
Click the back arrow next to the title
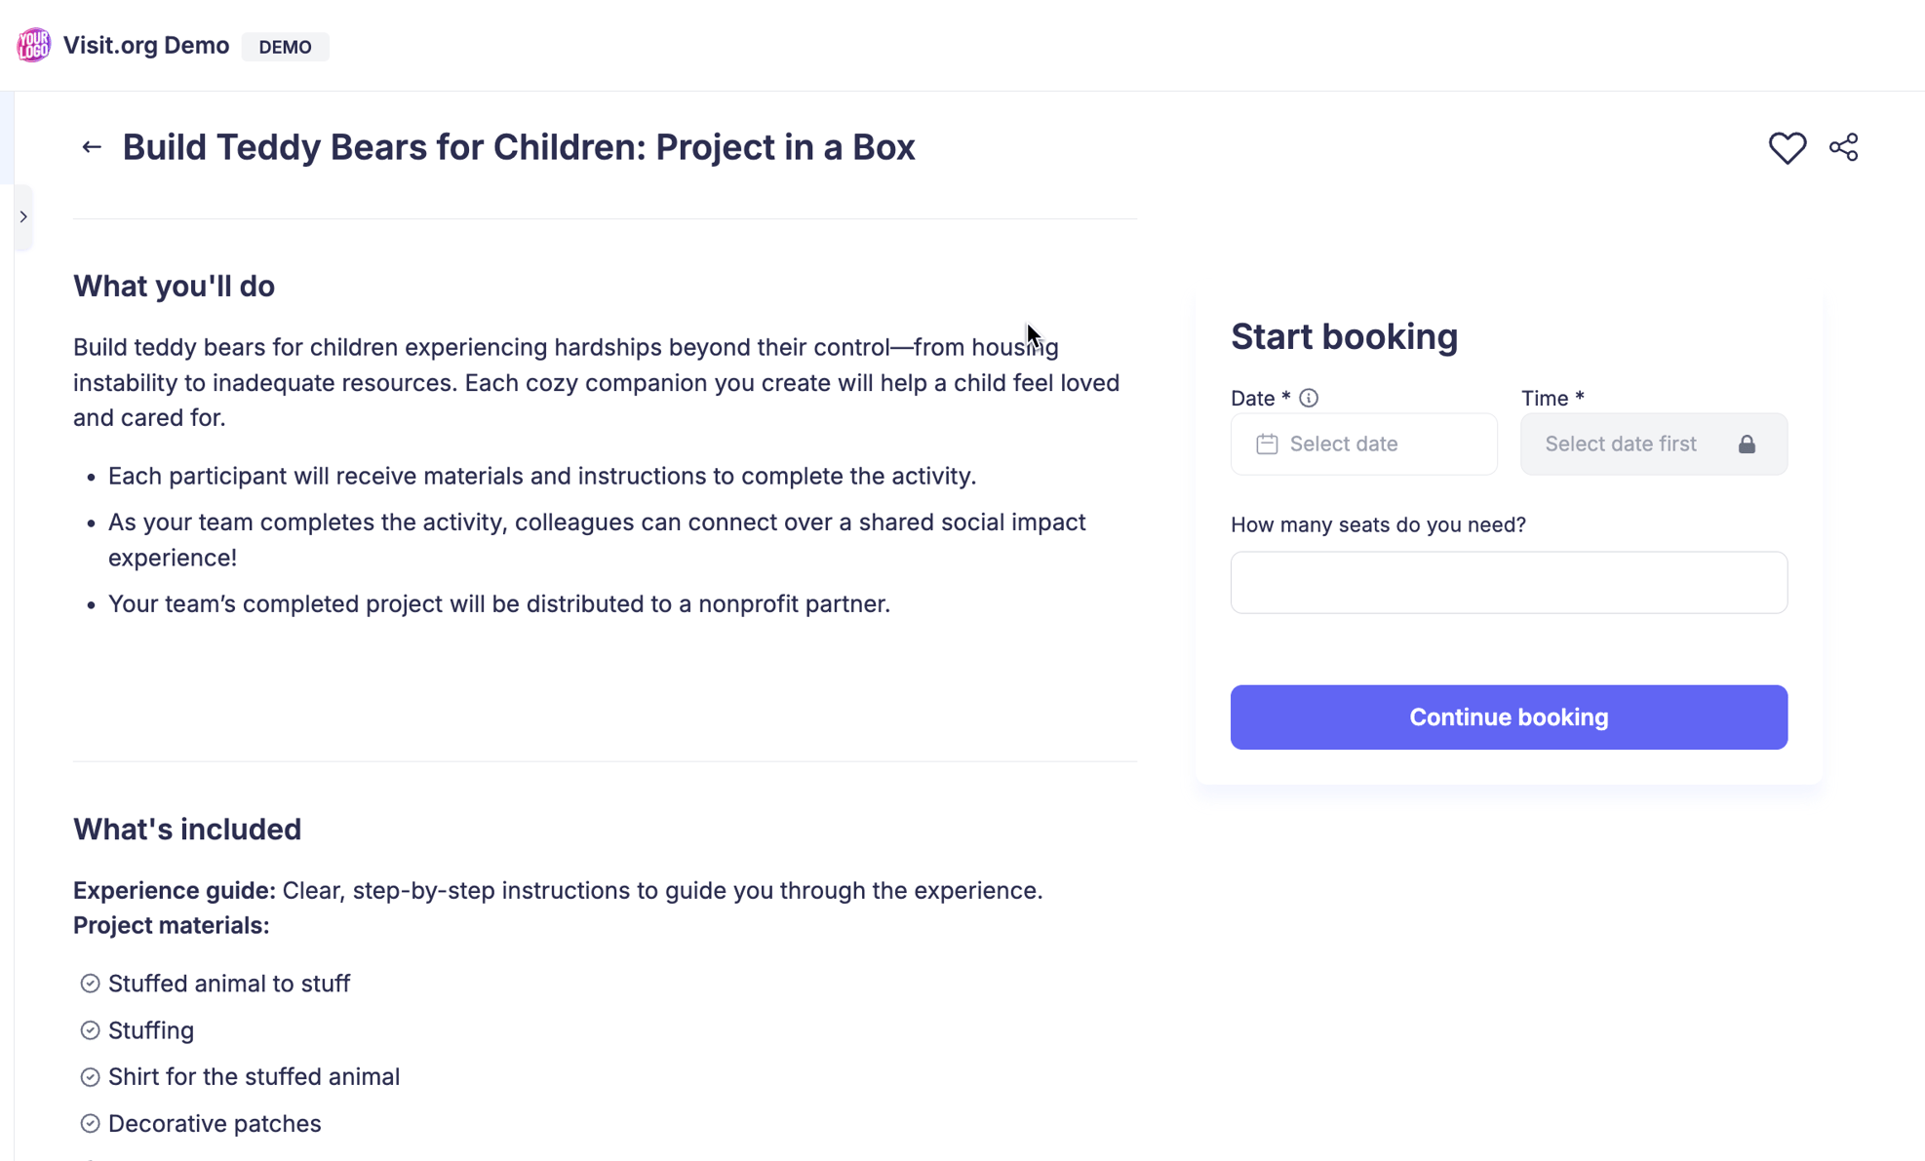pyautogui.click(x=91, y=146)
